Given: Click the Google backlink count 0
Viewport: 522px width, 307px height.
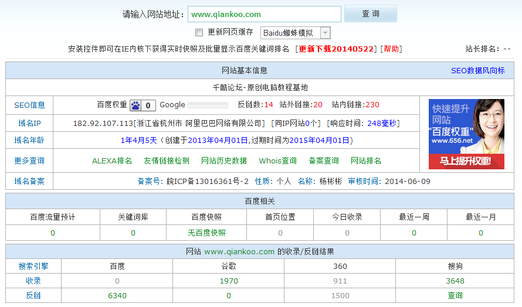Looking at the screenshot, I should point(229,296).
